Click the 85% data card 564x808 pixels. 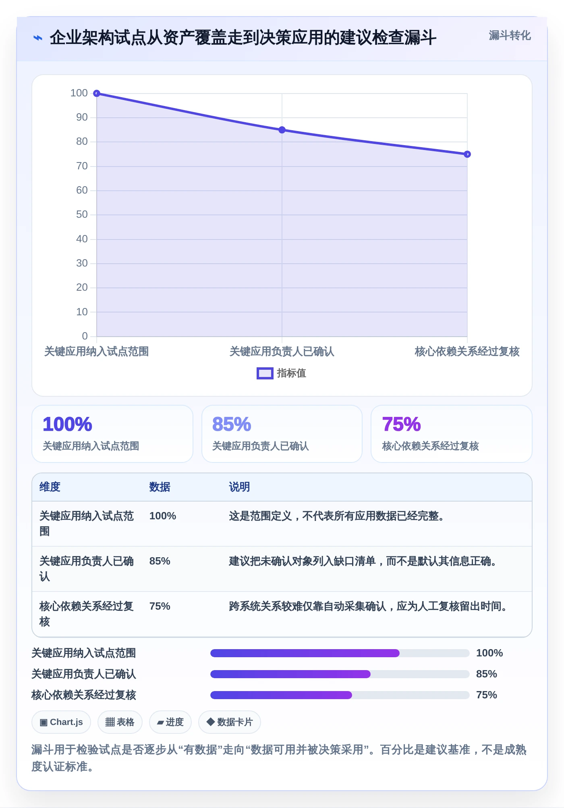coord(282,434)
